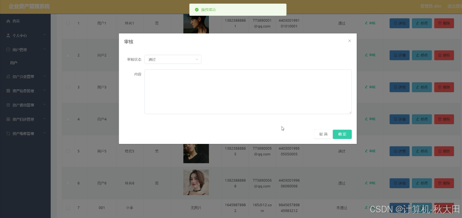Screen dimensions: 462x218
Task: Click 删除 for 用户1 row
Action: point(444,23)
